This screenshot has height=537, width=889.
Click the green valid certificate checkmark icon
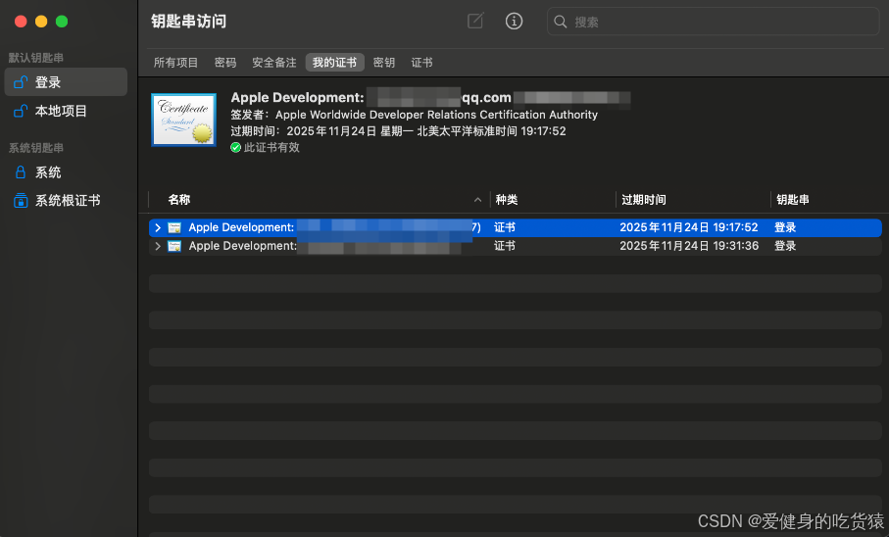click(236, 147)
